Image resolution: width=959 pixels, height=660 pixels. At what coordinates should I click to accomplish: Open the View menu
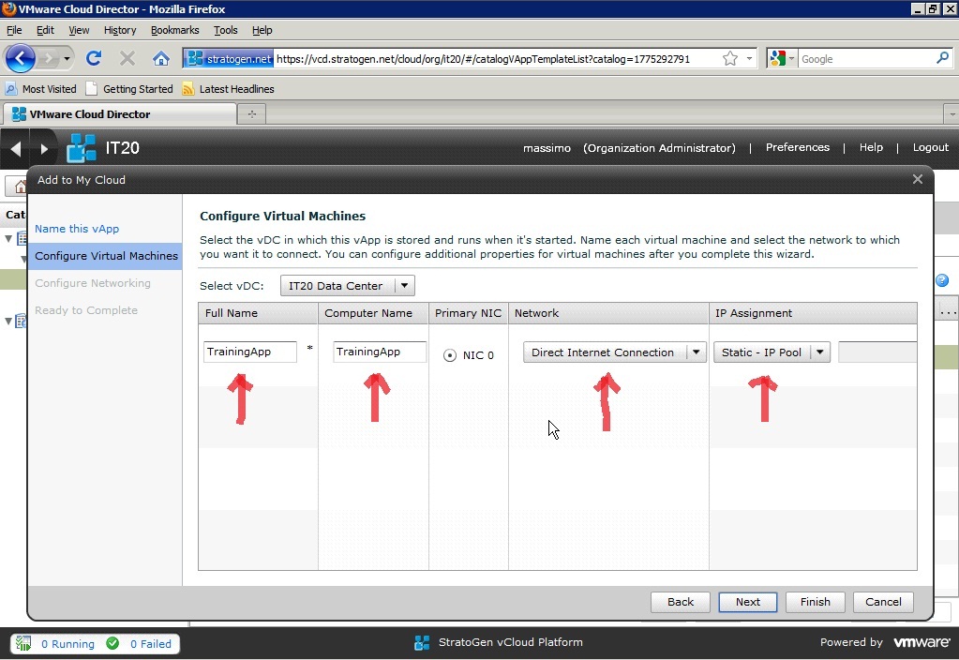tap(79, 30)
